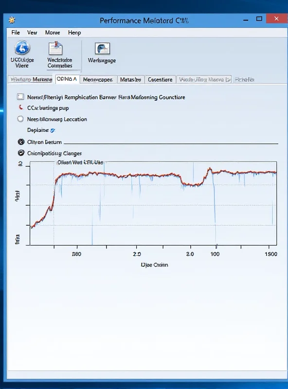The height and width of the screenshot is (389, 288).
Task: Click the Ujee Craiin axis label
Action: pyautogui.click(x=154, y=265)
